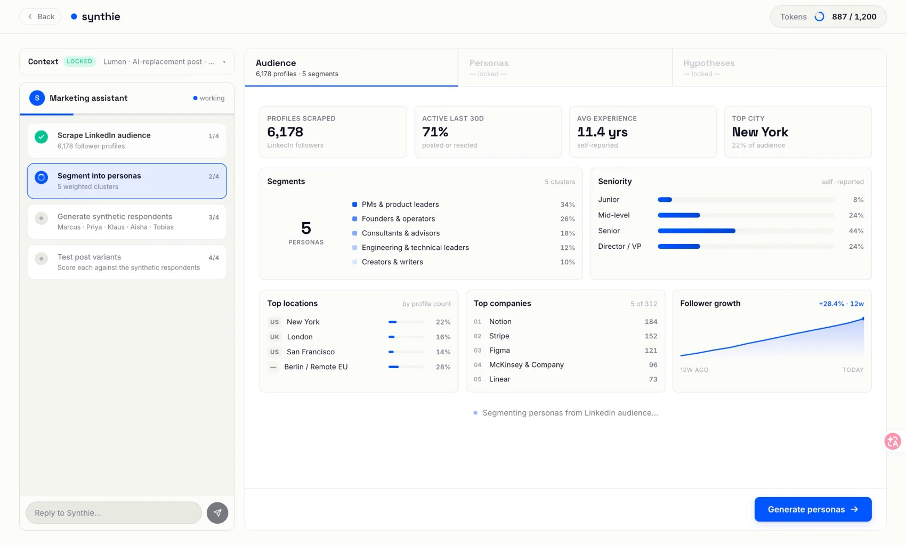Select the Notion company row
This screenshot has height=545, width=906.
(565, 322)
